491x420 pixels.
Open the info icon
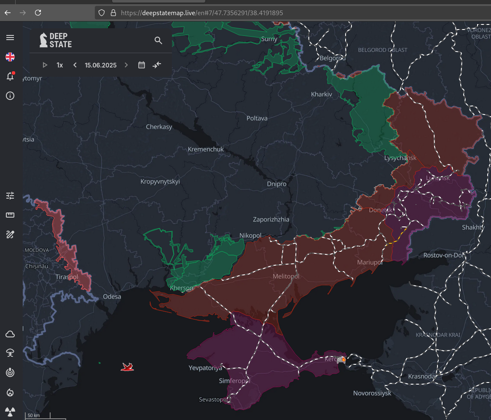[x=10, y=96]
